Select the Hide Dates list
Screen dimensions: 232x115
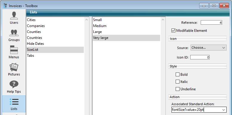click(55, 44)
